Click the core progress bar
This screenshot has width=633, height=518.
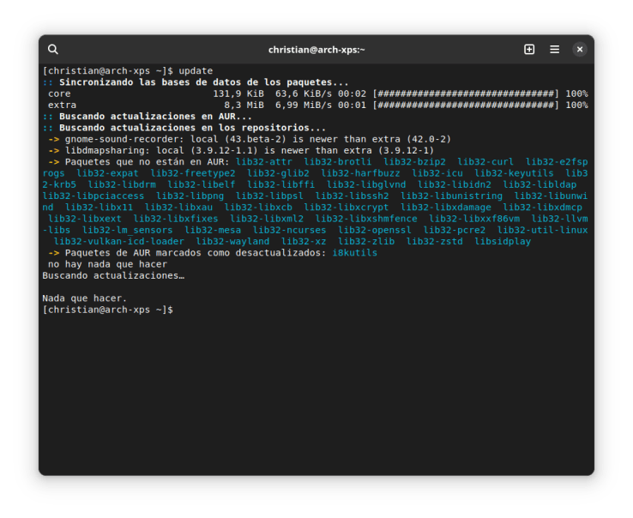pos(466,93)
